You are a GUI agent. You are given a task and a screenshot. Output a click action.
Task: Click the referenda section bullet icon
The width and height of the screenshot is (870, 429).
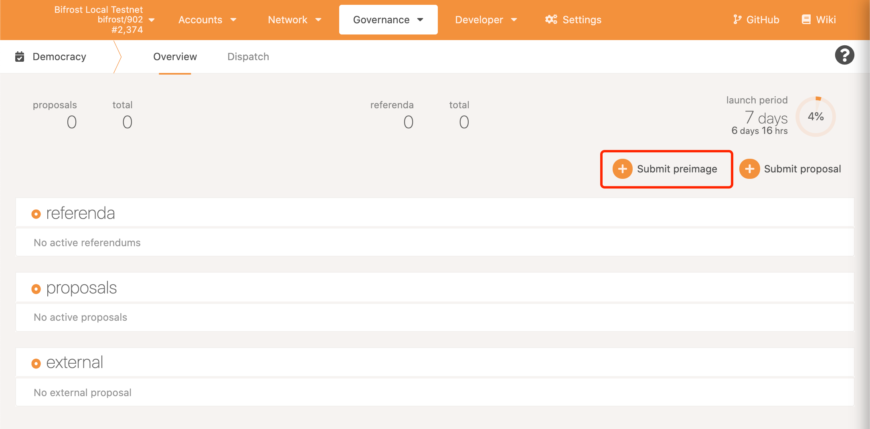point(36,214)
